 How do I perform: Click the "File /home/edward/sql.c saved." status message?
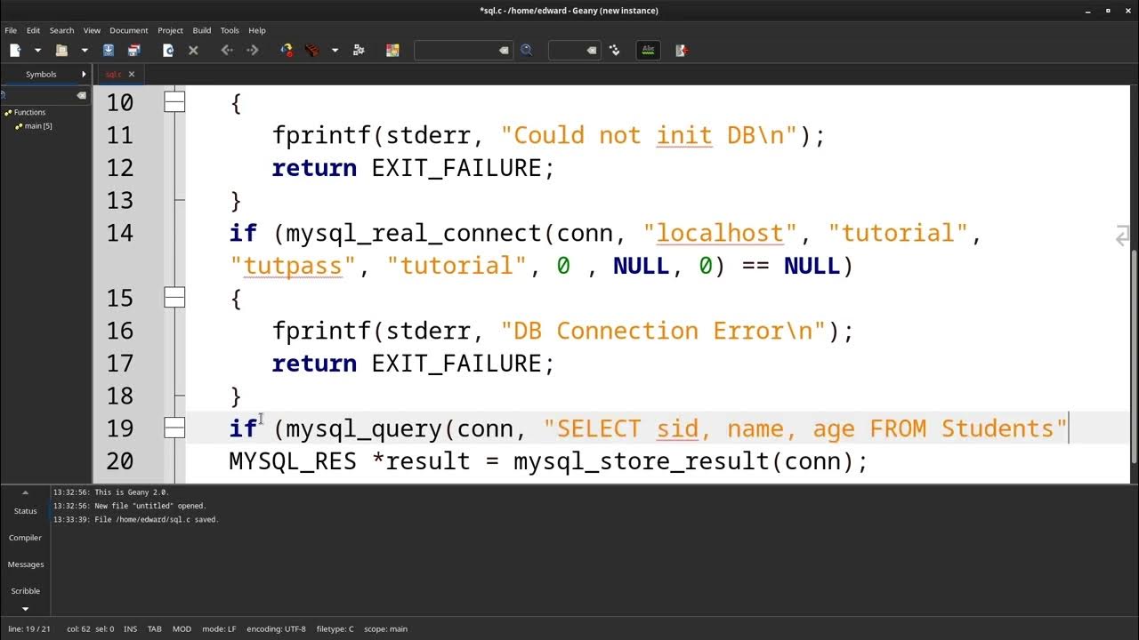(x=136, y=520)
